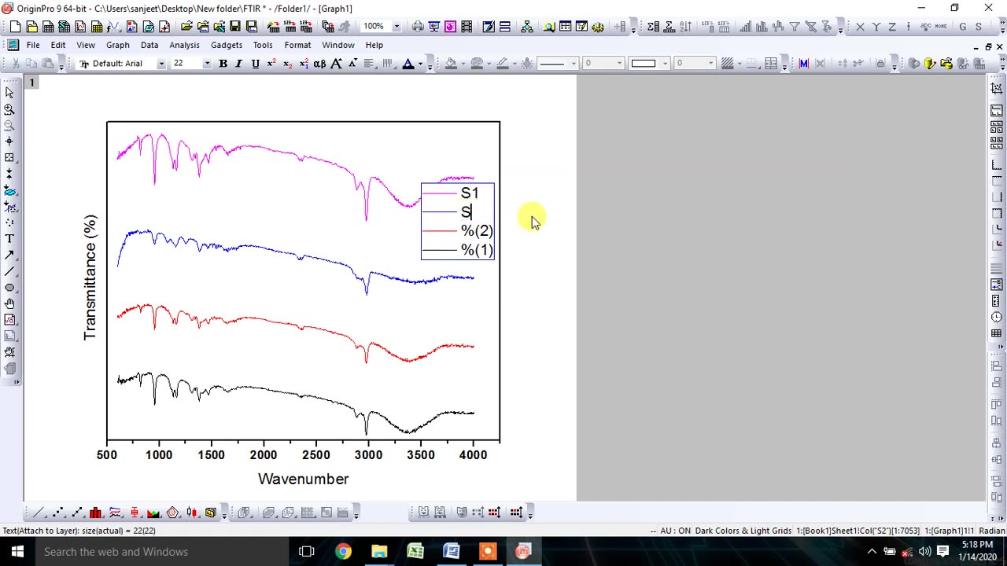This screenshot has height=566, width=1007.
Task: Toggle Superscript formatting
Action: 271,64
